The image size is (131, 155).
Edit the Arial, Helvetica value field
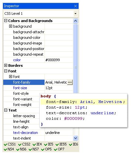56,82
